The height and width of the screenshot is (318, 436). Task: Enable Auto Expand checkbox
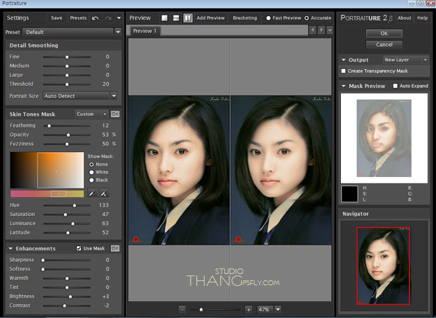pyautogui.click(x=395, y=86)
